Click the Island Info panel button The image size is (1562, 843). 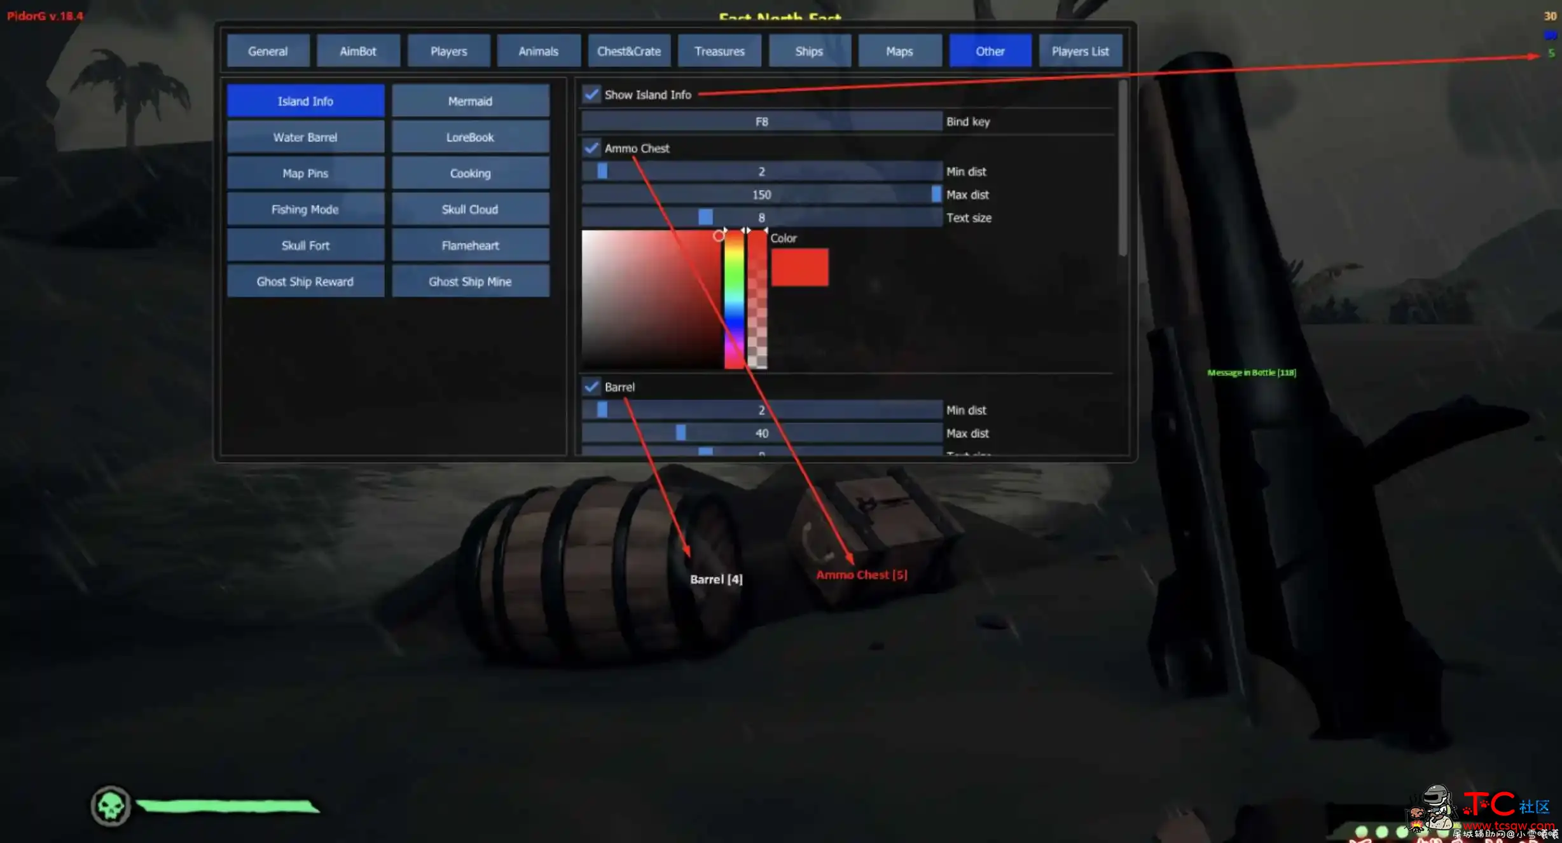pyautogui.click(x=304, y=100)
